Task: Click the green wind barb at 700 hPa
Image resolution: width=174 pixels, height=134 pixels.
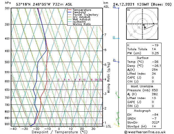Action: pos(117,95)
